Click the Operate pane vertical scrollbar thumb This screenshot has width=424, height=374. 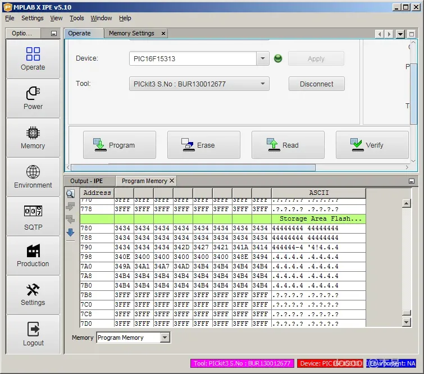coord(413,94)
